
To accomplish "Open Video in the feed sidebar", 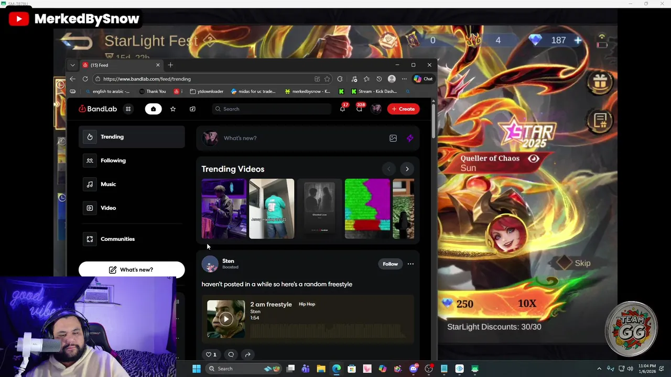I will click(x=132, y=208).
